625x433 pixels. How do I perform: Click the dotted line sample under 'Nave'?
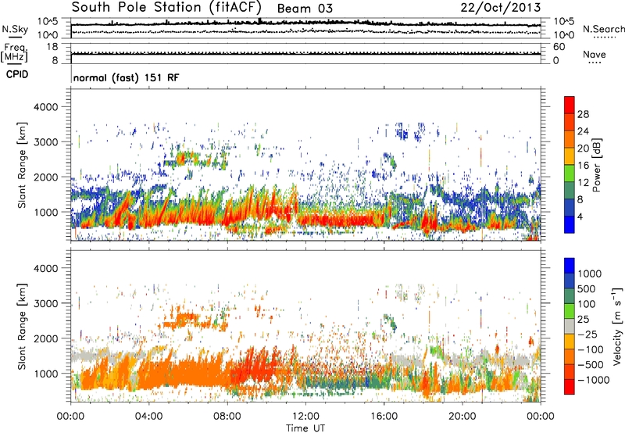pos(595,63)
